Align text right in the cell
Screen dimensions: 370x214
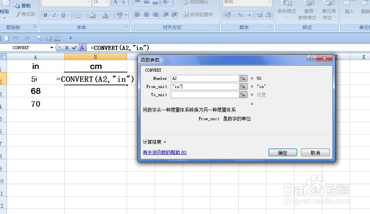click(155, 15)
